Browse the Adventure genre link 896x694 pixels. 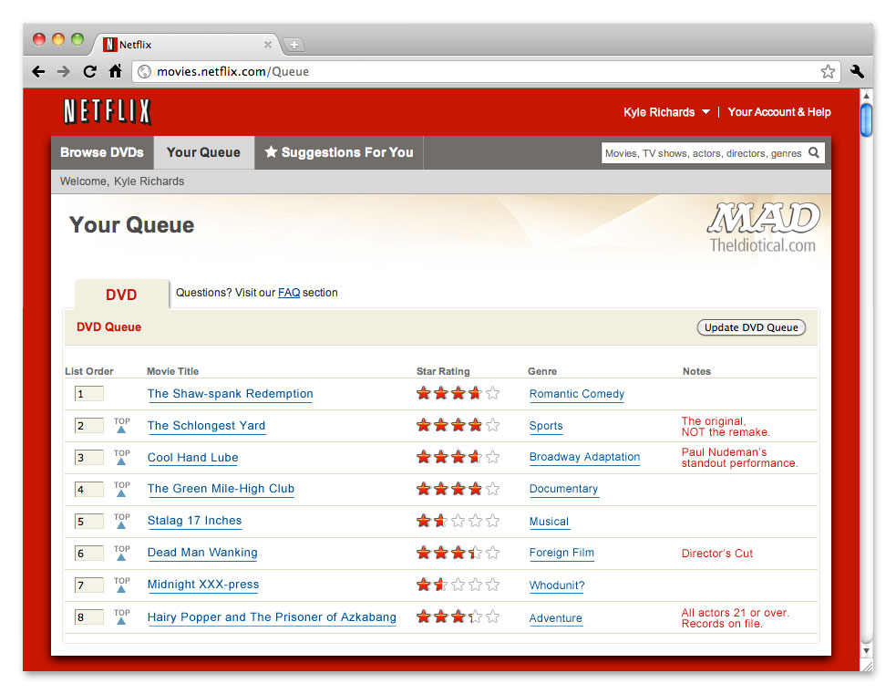click(555, 618)
